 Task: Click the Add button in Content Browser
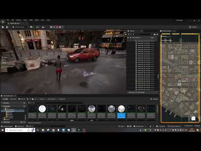tap(5, 99)
